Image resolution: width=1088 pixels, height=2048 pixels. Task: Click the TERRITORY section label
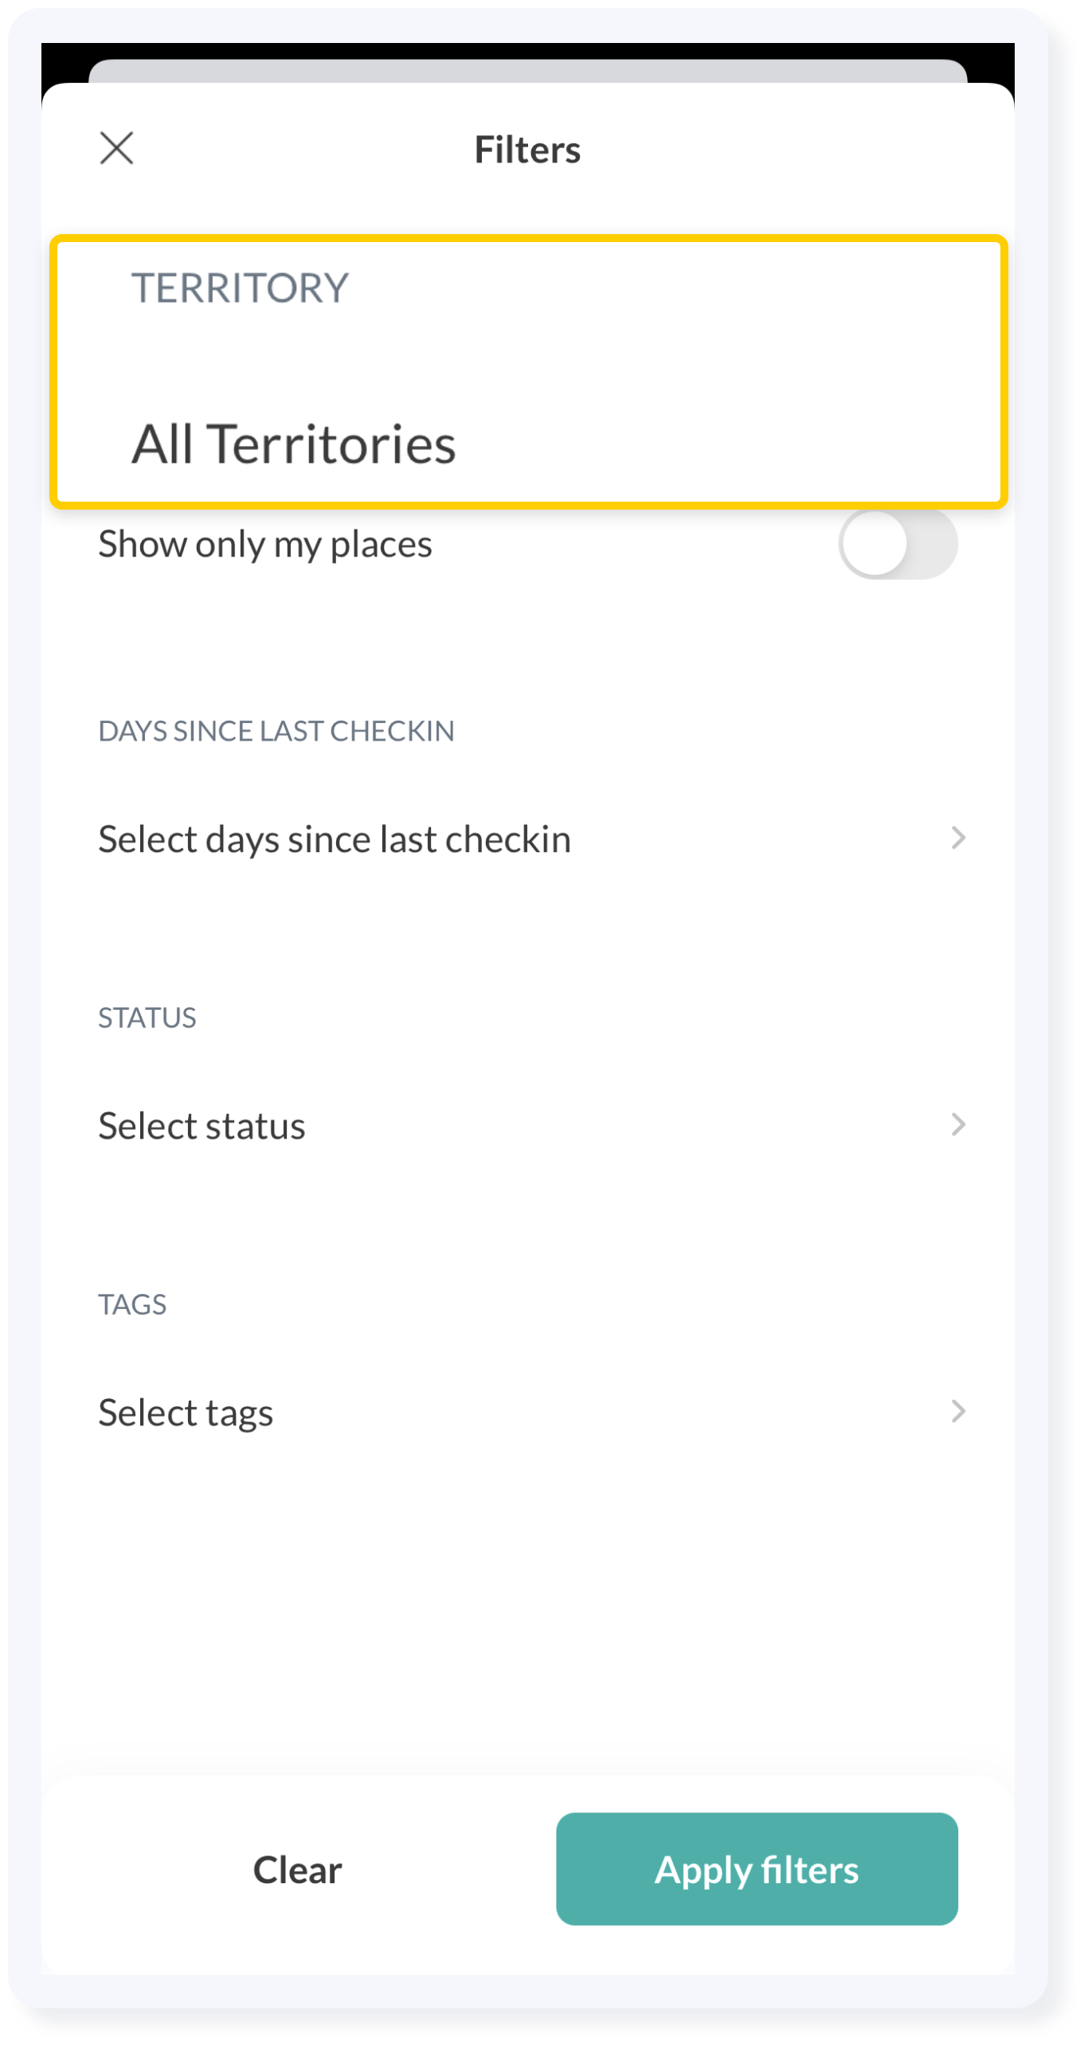point(241,287)
